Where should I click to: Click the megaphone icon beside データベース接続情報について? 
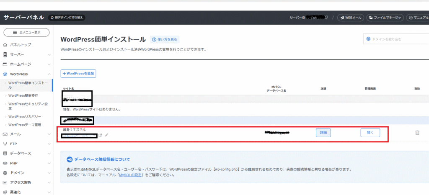(x=70, y=159)
